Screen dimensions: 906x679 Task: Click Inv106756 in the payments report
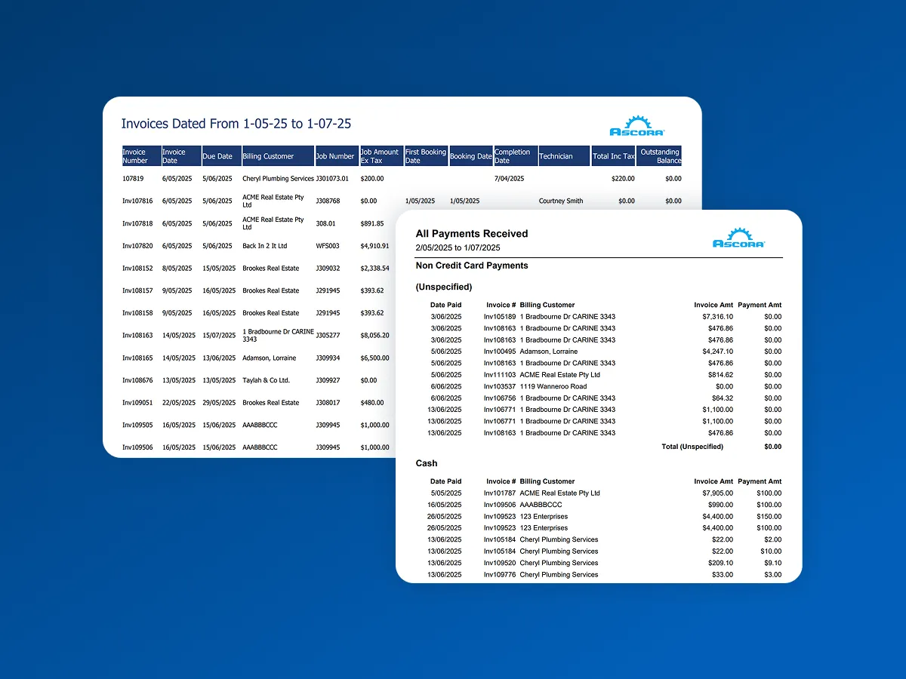pos(500,398)
